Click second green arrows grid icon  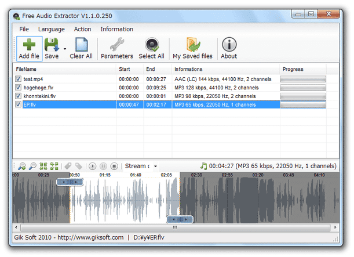pos(54,166)
